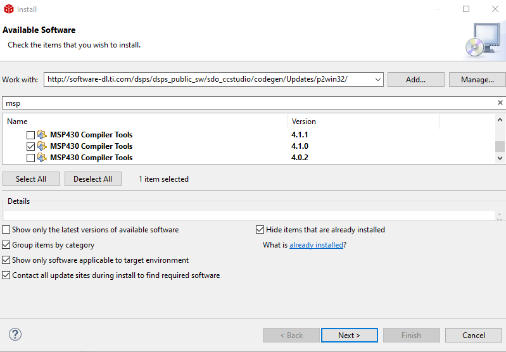Click the computer and CD install graphic
This screenshot has height=352, width=506.
tap(483, 41)
